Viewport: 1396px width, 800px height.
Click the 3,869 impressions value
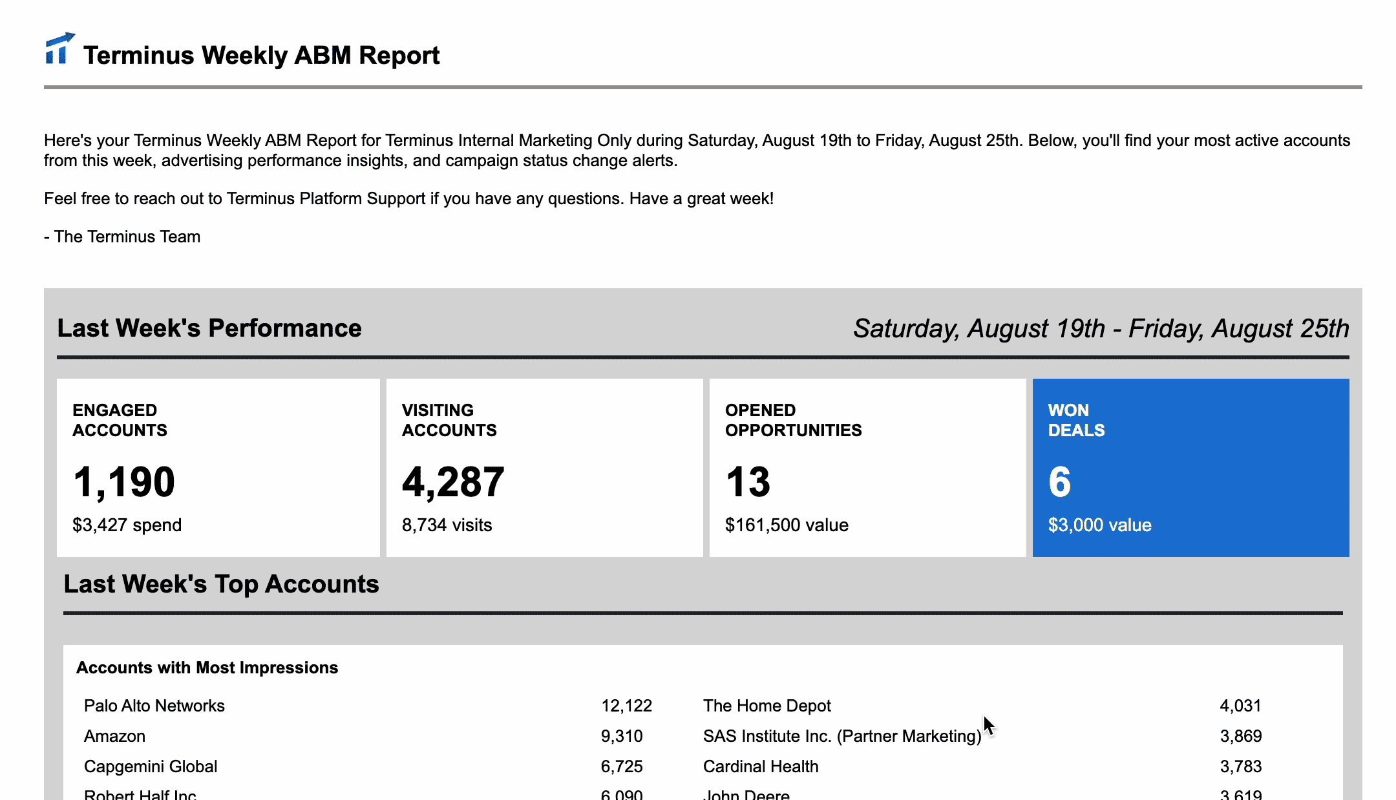click(x=1241, y=736)
